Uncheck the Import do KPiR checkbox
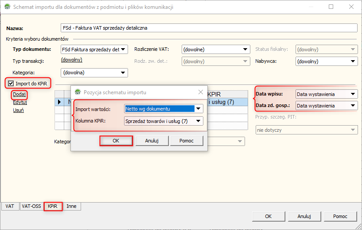 click(11, 83)
